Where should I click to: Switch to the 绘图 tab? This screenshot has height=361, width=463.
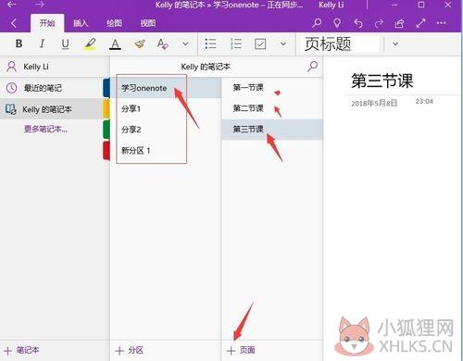114,23
